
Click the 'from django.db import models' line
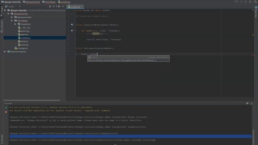point(94,10)
